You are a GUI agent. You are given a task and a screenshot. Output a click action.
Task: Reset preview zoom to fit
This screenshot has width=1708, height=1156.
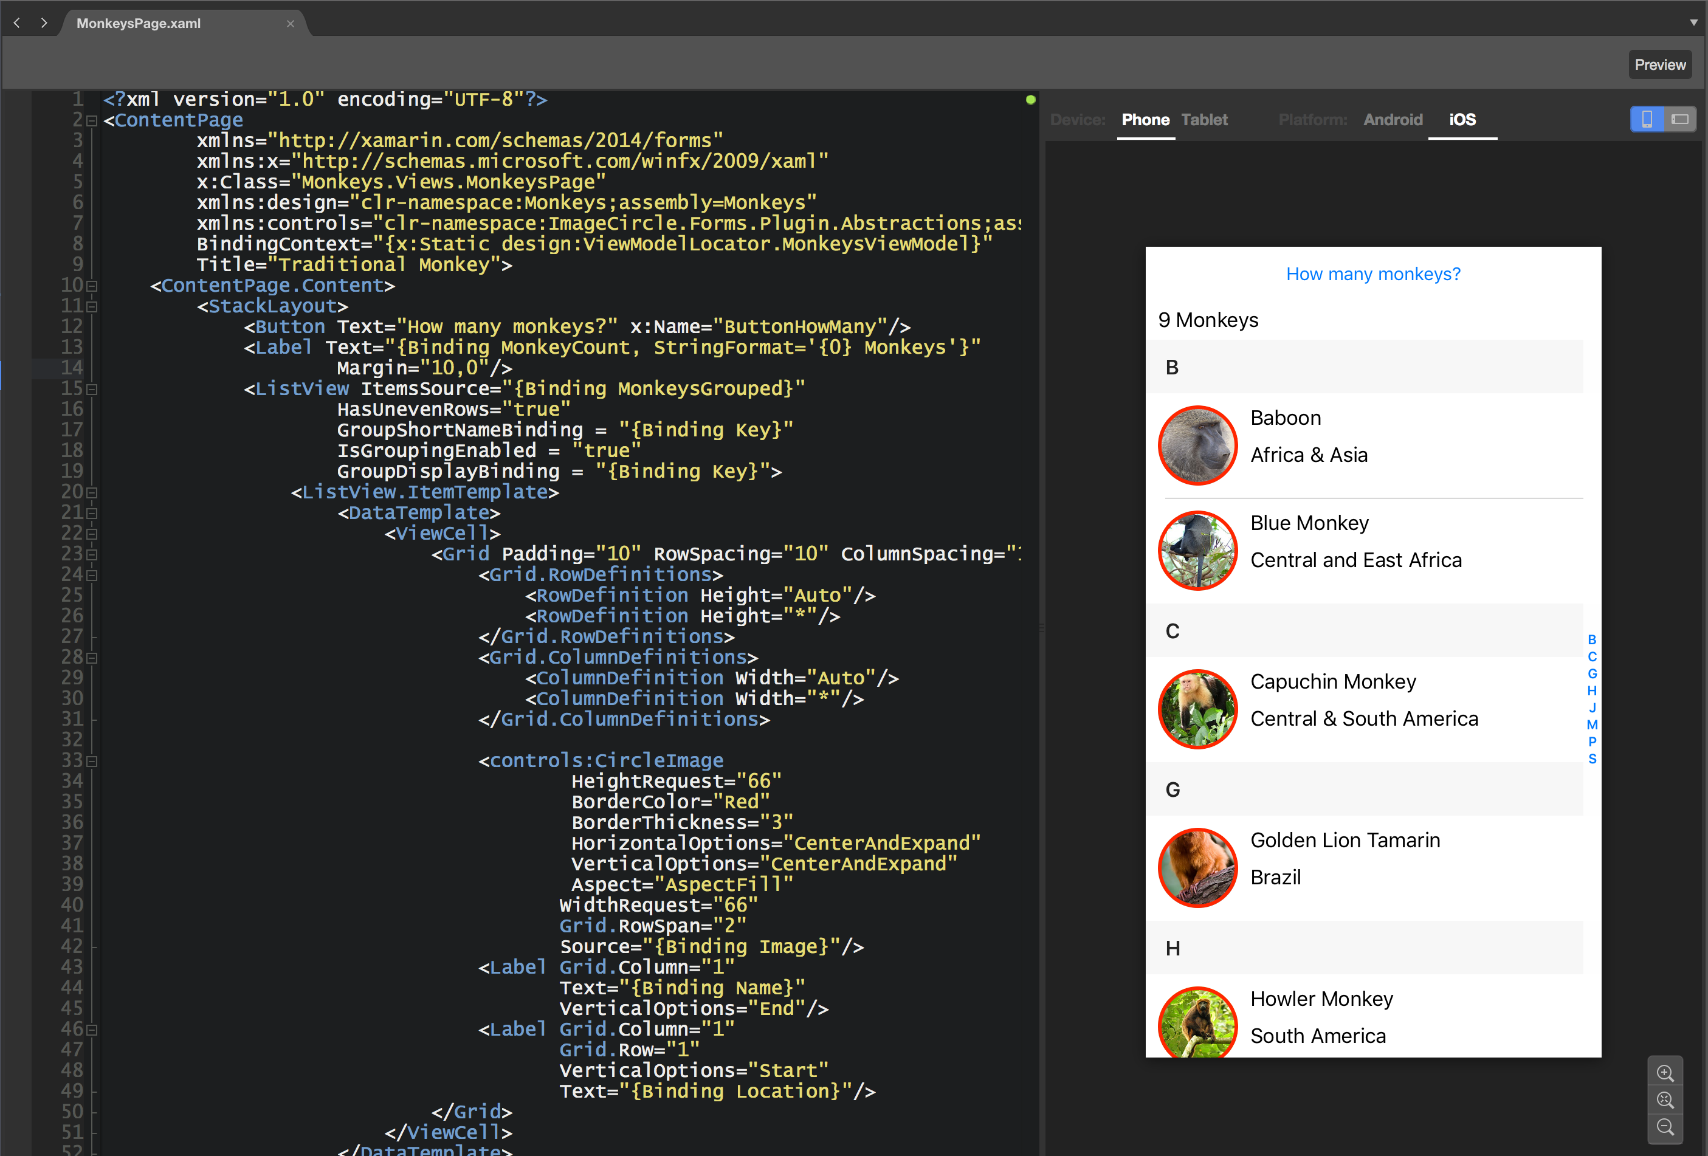[x=1665, y=1100]
